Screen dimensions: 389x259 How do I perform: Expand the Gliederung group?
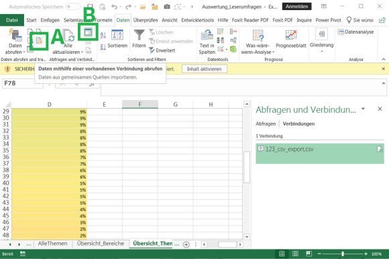(x=321, y=40)
